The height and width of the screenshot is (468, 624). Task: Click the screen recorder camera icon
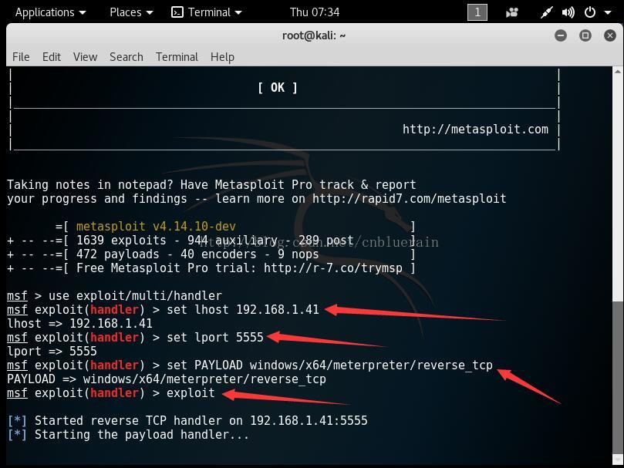(512, 13)
